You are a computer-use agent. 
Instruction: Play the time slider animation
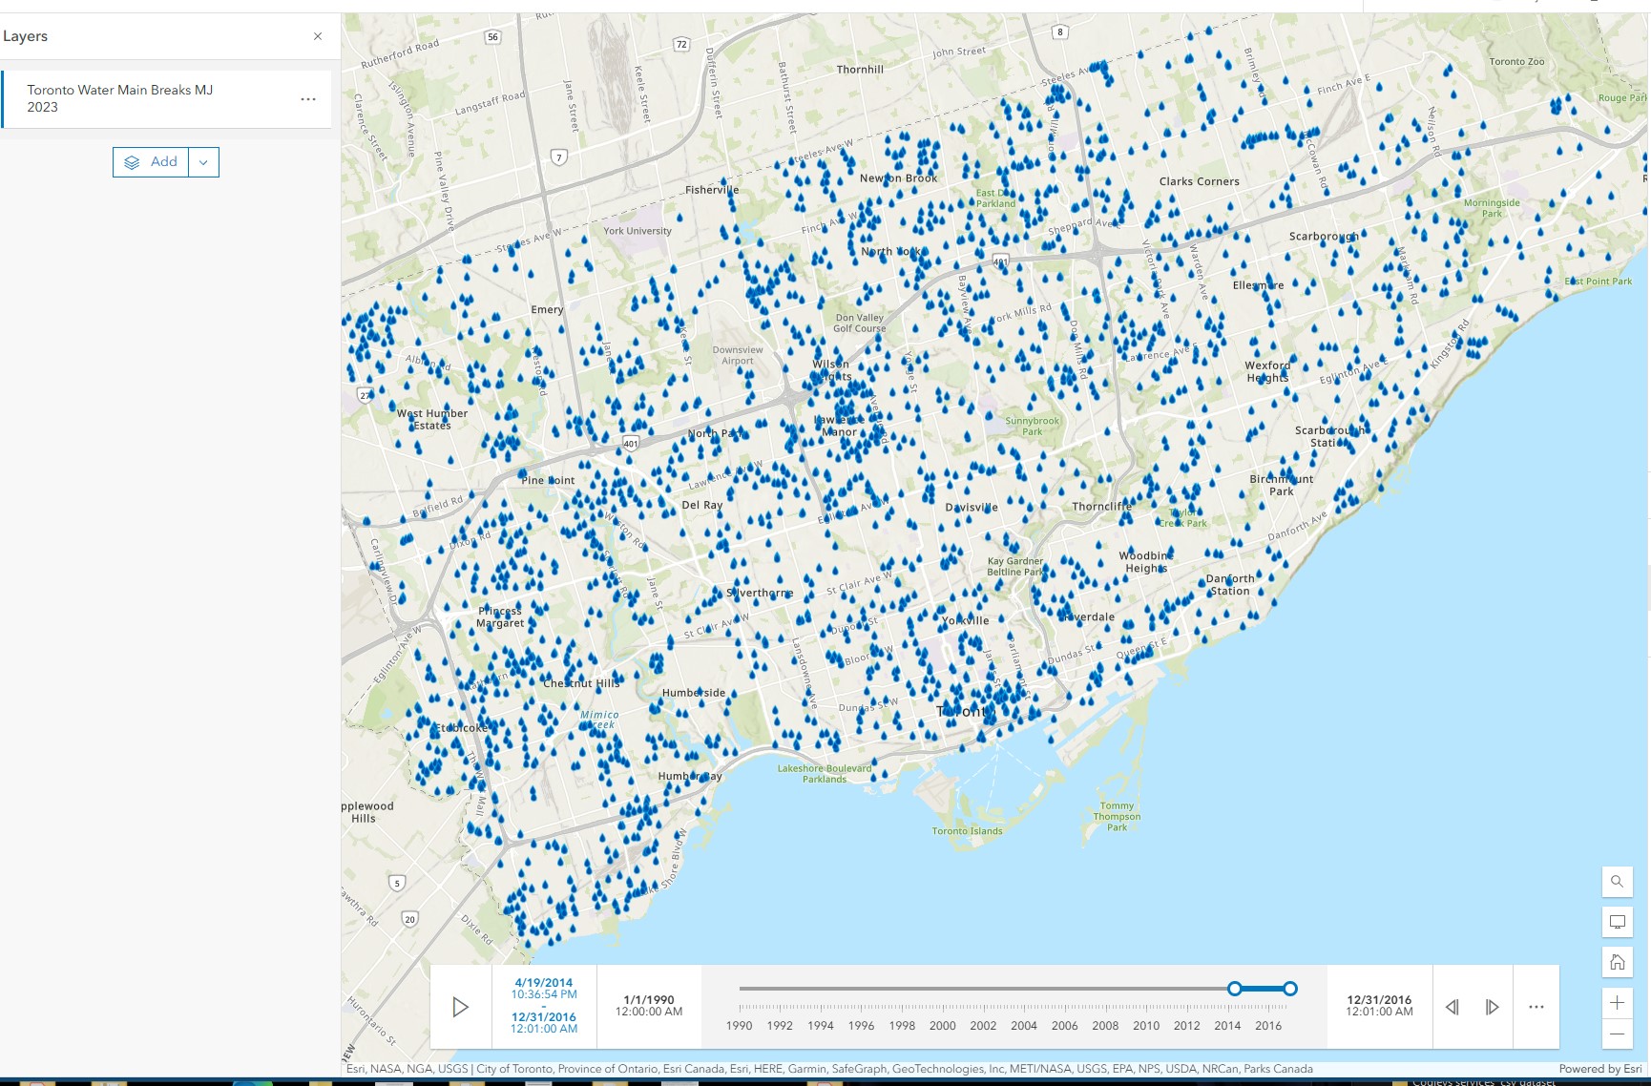[x=462, y=1006]
